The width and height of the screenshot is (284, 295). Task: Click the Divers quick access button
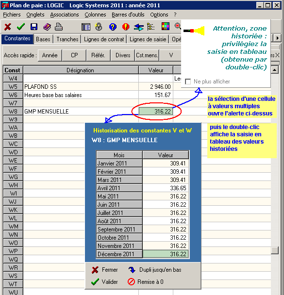(123, 55)
